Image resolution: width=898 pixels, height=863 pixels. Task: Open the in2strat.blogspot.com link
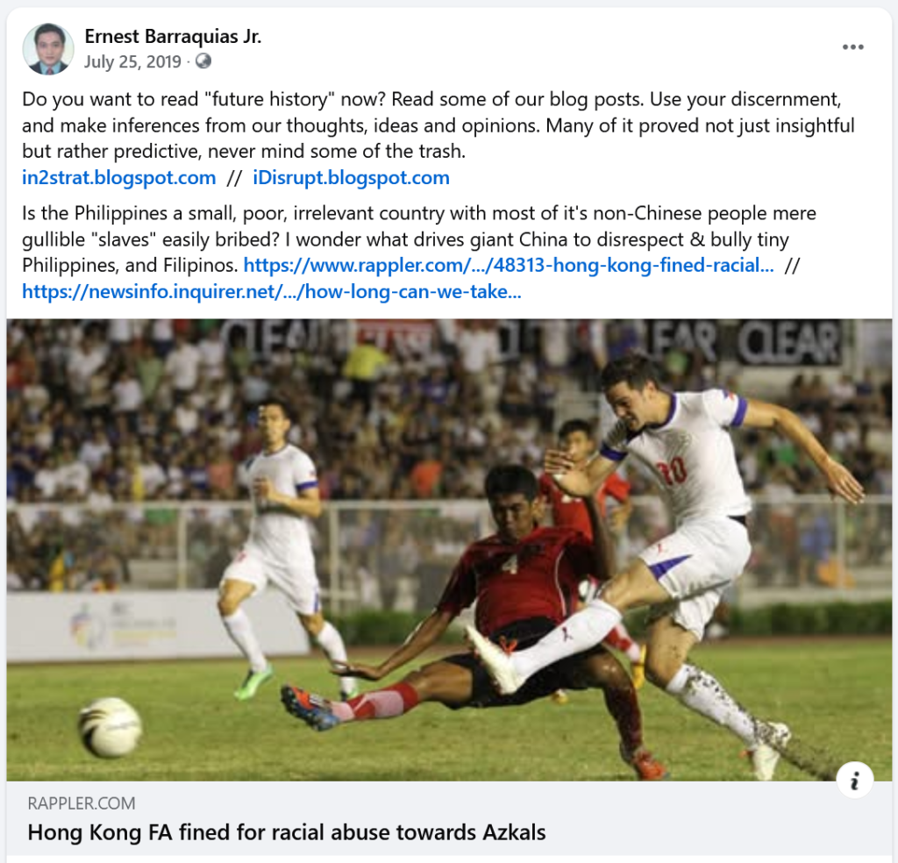pos(118,177)
